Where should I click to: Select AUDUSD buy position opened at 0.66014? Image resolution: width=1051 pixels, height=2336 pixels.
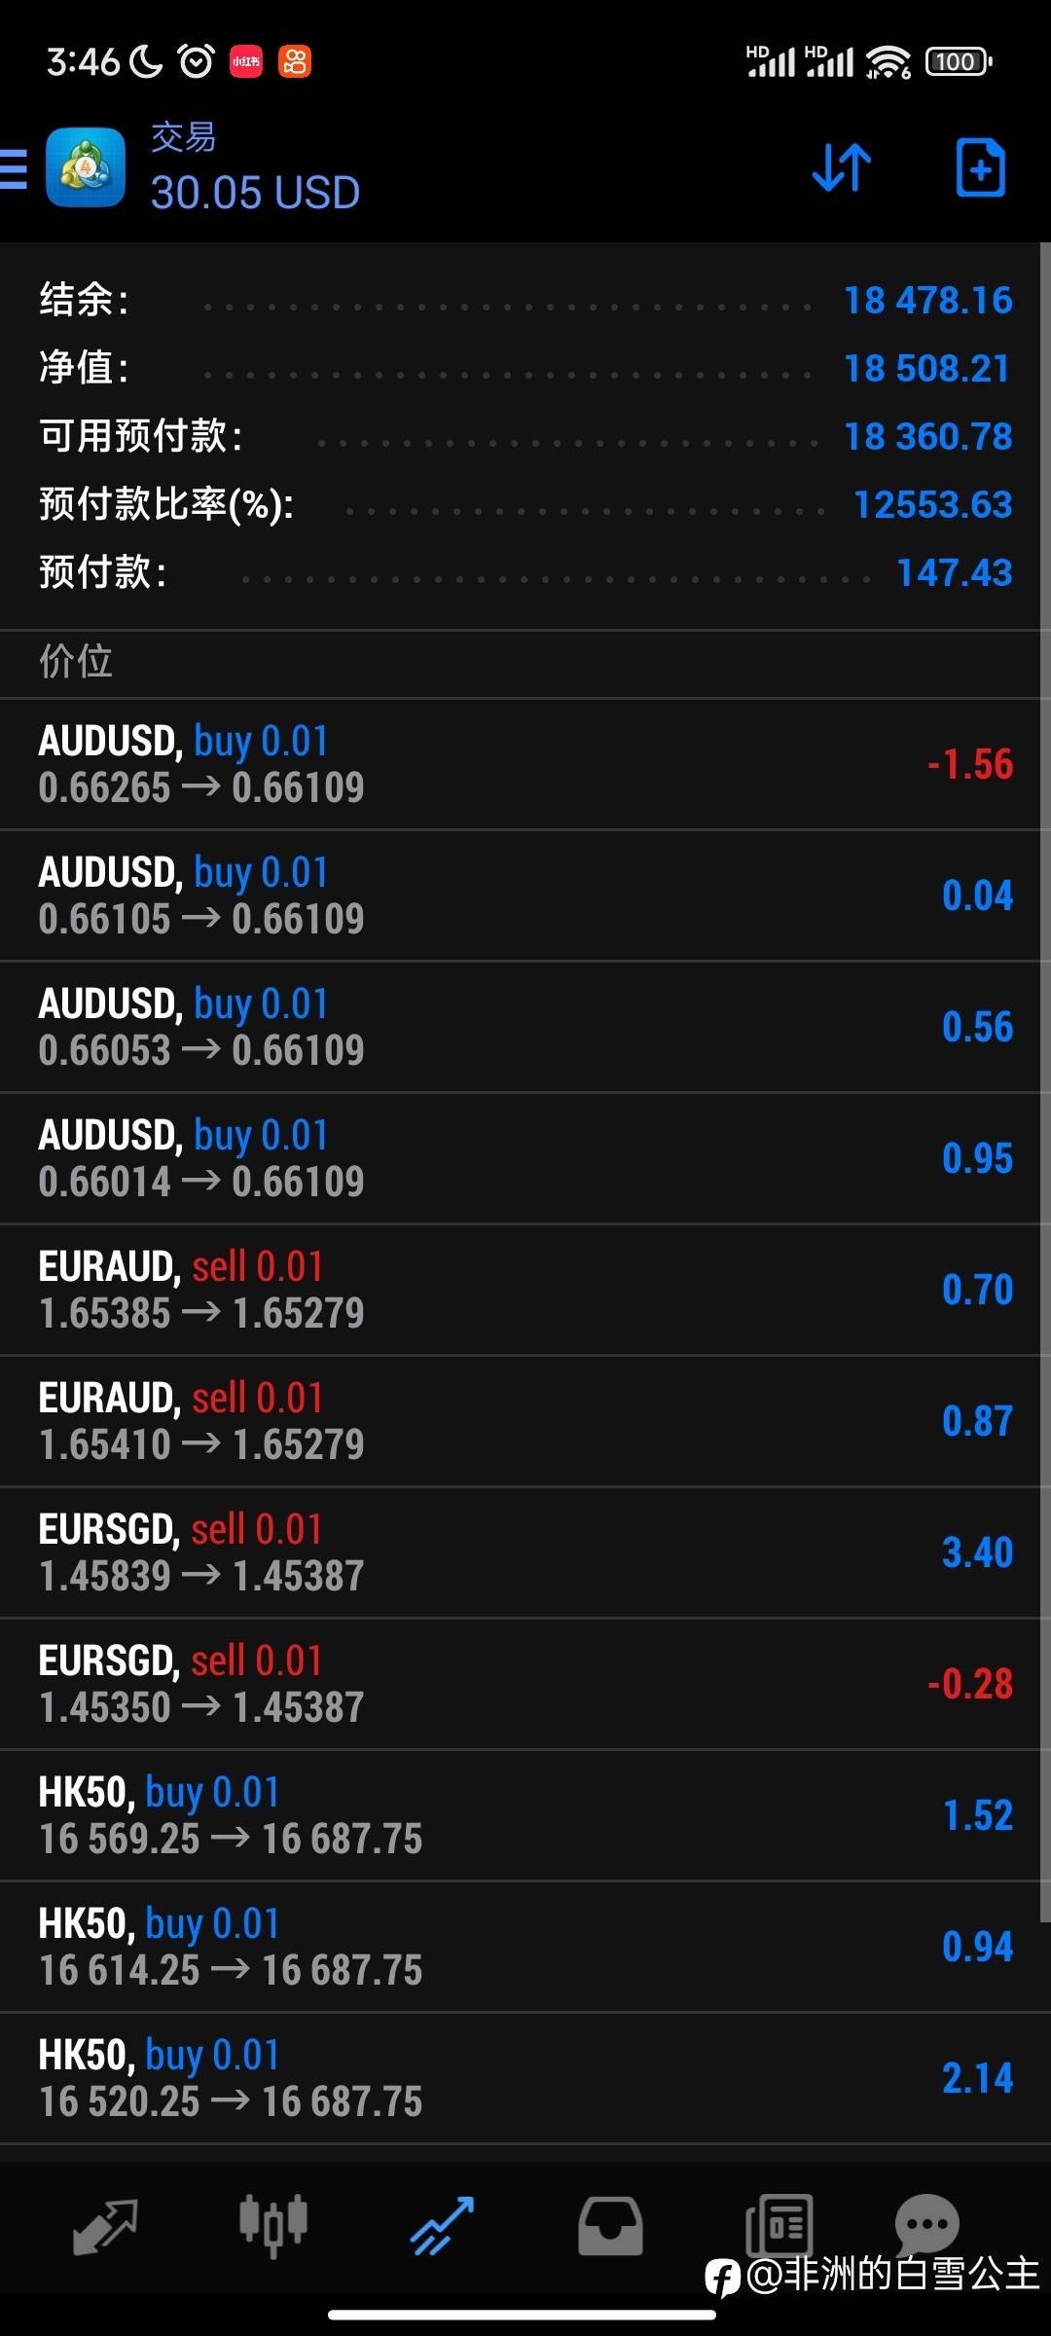point(525,1158)
